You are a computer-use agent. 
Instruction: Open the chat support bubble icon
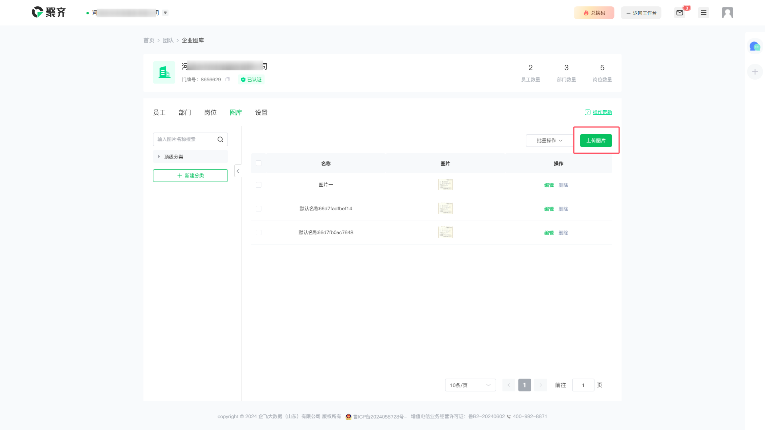[x=755, y=47]
